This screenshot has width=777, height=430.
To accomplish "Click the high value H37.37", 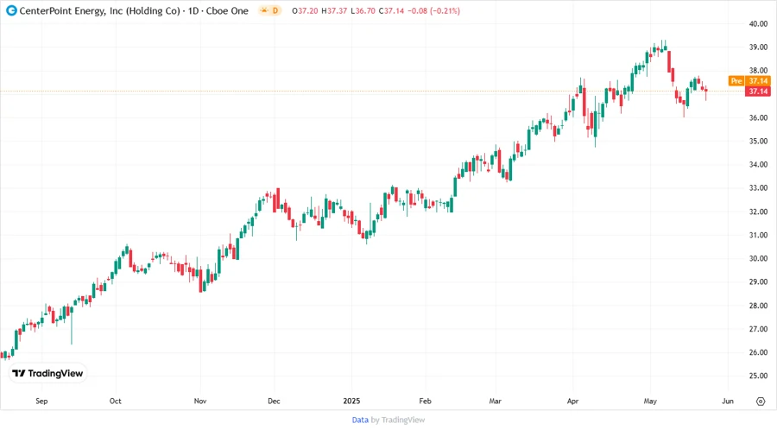I will [x=334, y=11].
